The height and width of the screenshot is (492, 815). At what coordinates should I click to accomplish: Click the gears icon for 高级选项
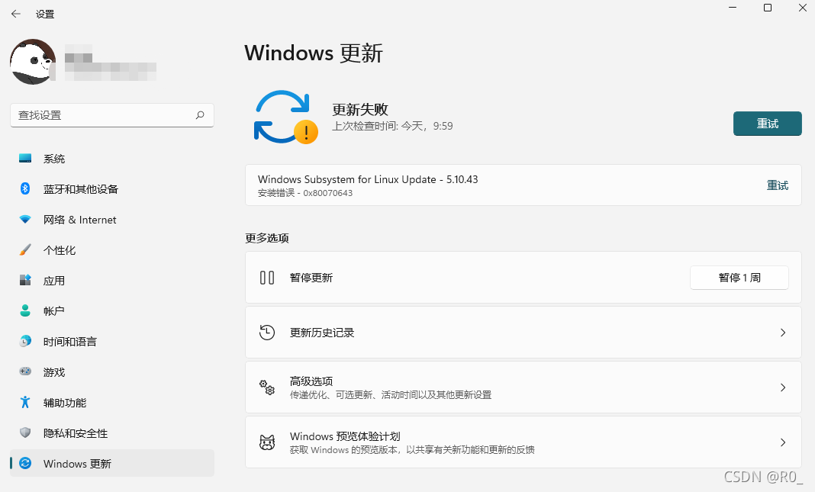coord(267,387)
